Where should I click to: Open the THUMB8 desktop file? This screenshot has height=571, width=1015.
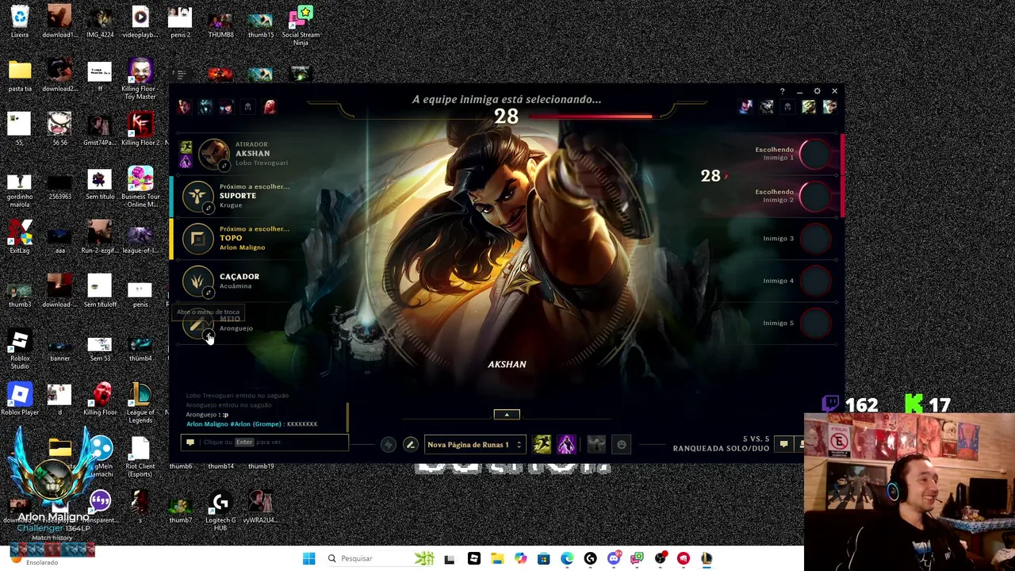point(220,22)
